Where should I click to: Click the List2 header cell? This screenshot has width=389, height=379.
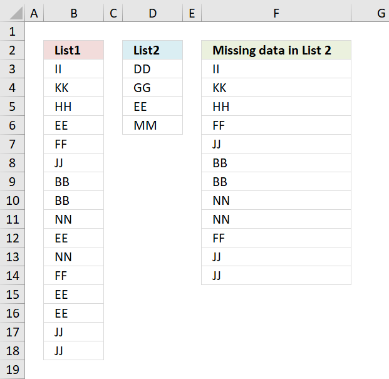click(x=152, y=50)
